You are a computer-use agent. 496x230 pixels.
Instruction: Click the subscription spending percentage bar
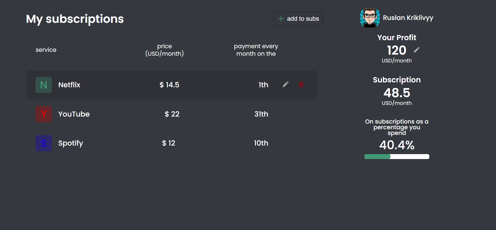click(x=397, y=156)
